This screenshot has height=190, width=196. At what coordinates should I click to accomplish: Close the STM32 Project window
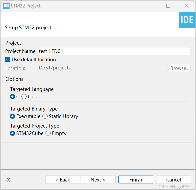[x=186, y=6]
